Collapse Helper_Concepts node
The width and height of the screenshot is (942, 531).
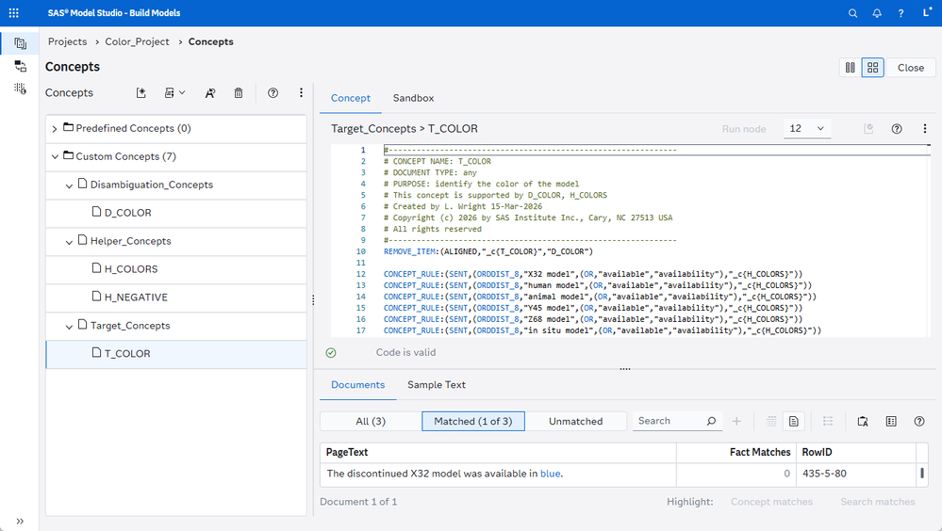click(x=69, y=242)
